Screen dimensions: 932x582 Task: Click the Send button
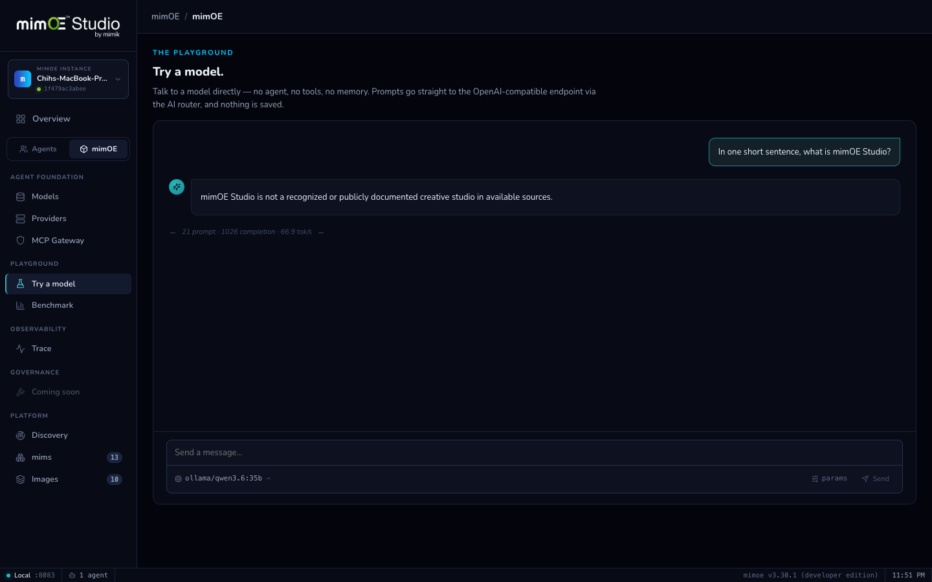pos(876,479)
